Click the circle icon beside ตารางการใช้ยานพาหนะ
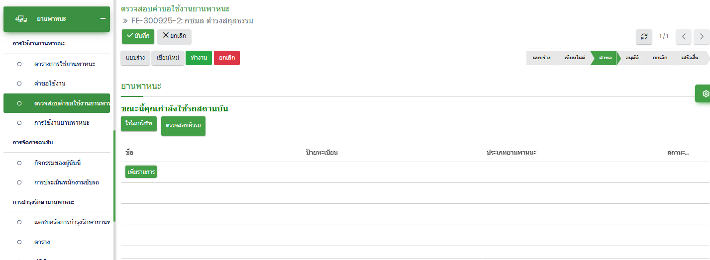710x260 pixels. coord(19,64)
